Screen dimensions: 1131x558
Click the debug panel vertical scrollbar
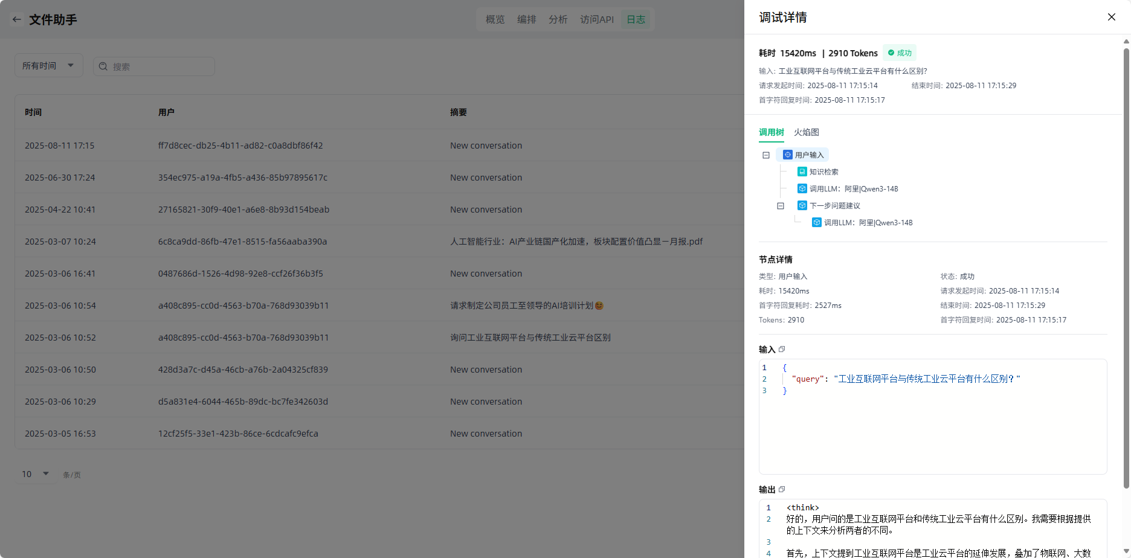point(1126,268)
